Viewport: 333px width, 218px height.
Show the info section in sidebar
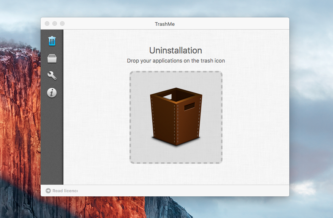(52, 93)
